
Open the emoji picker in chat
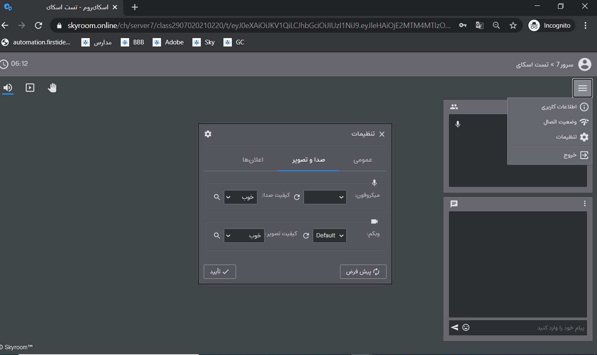466,327
